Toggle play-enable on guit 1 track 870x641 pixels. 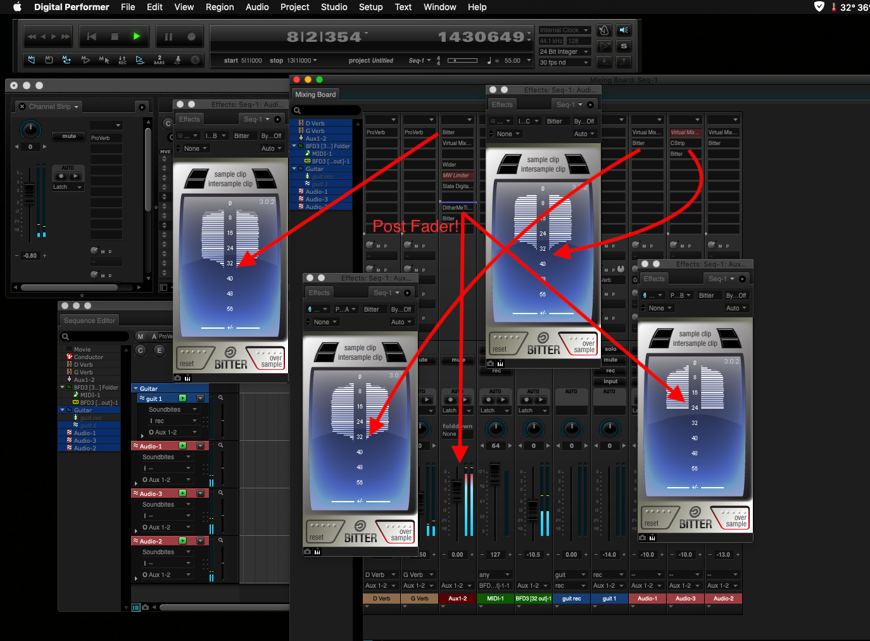[x=182, y=398]
